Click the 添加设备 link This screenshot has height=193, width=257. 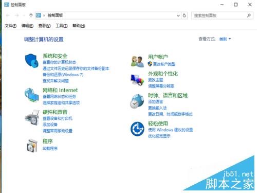(50, 125)
